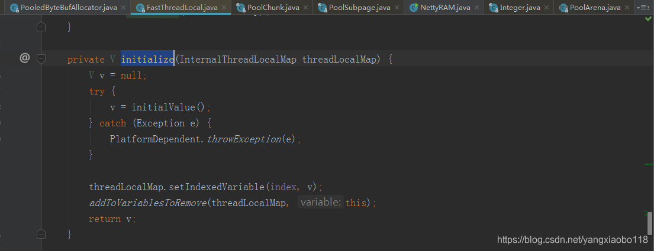
Task: Click the green inspection checkmark indicator
Action: point(648,19)
